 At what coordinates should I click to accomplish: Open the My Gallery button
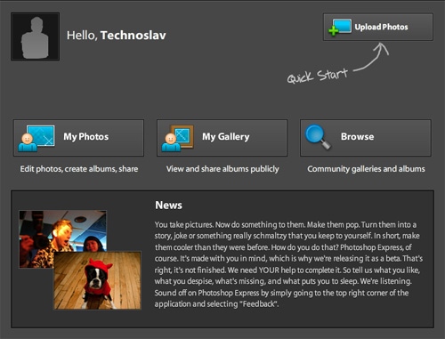coord(222,138)
